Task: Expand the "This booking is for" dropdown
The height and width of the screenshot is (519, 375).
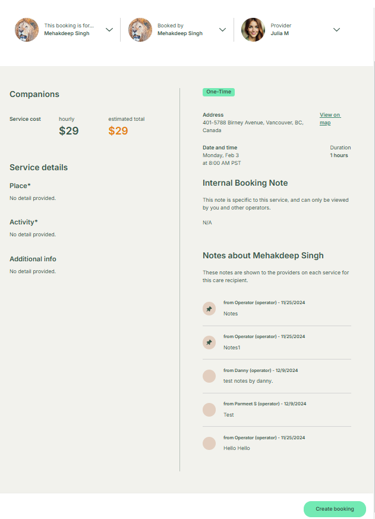Action: pyautogui.click(x=109, y=30)
